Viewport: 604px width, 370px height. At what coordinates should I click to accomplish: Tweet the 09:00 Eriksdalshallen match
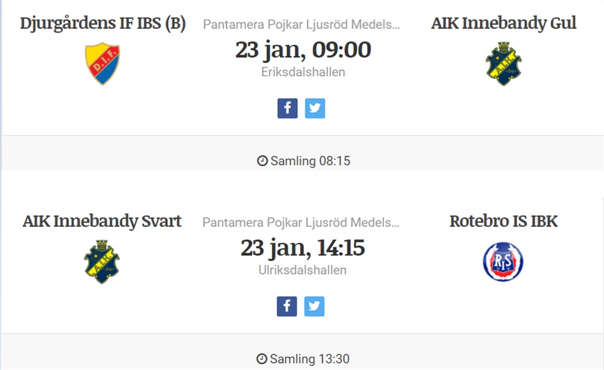tap(315, 108)
